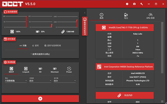The height and width of the screenshot is (104, 167).
Task: Select the 定时与空闲时间 tab
Action: tap(53, 46)
